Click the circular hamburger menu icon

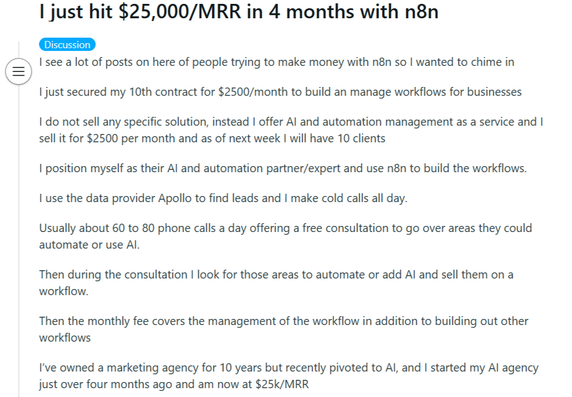coord(19,71)
